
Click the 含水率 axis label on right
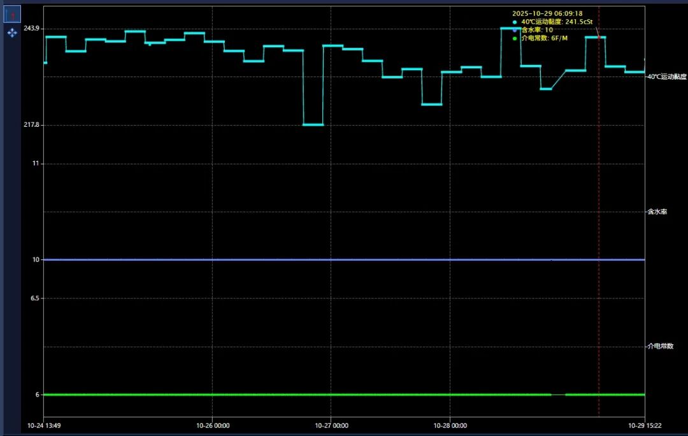[x=657, y=212]
